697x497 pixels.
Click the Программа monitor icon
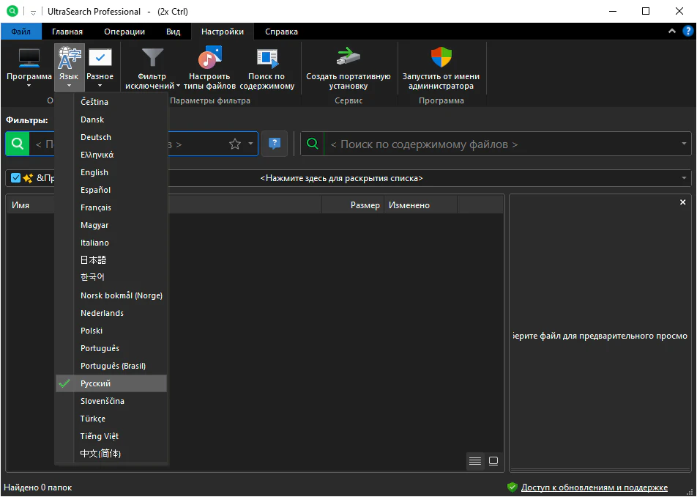coord(29,59)
